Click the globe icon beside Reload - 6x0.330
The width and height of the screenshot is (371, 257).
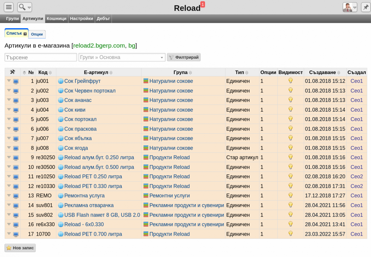[x=61, y=225]
